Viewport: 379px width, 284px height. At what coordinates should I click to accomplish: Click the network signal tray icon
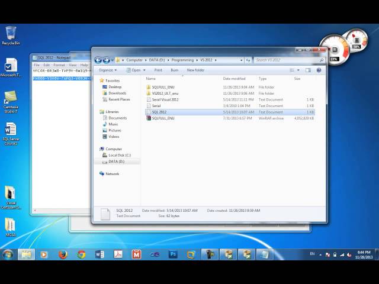pyautogui.click(x=342, y=255)
